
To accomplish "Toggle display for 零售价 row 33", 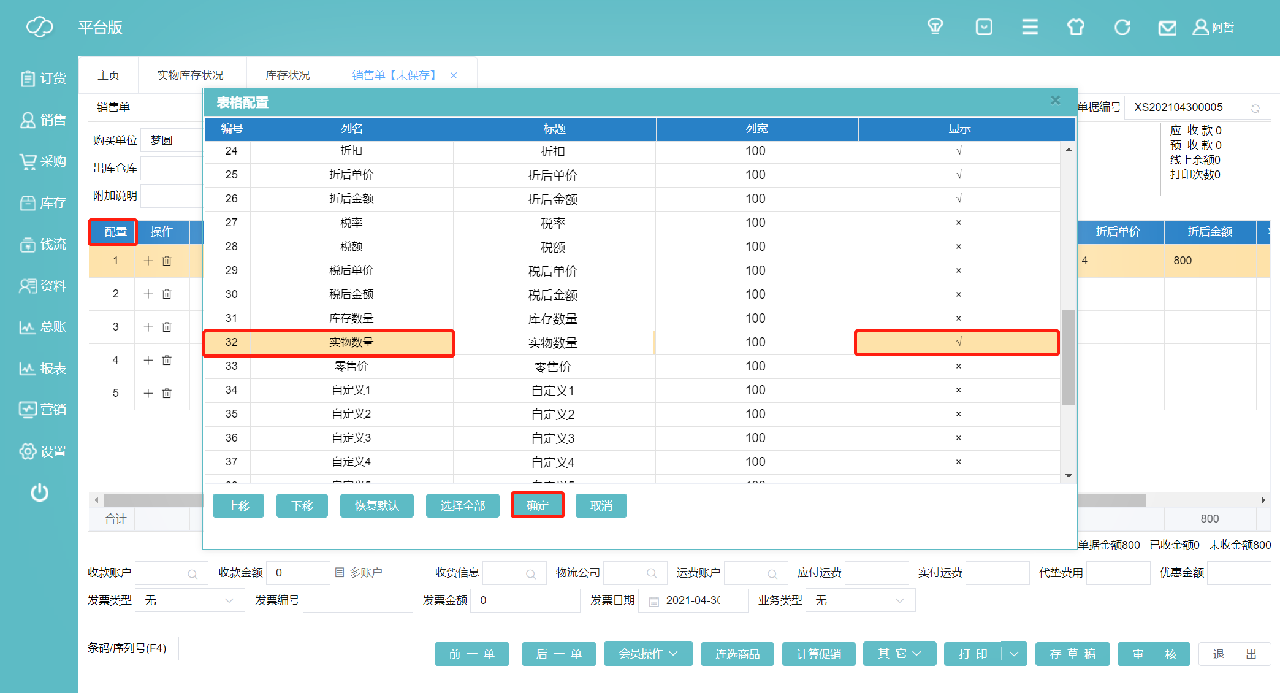I will (x=958, y=366).
